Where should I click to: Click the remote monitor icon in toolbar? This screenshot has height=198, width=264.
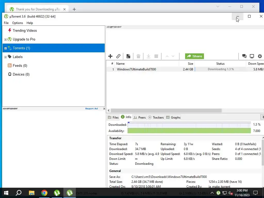(252, 56)
